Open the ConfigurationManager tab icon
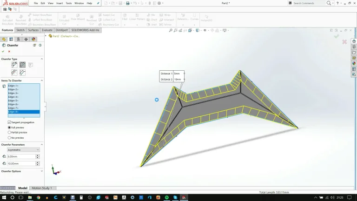Screen dimensions: 357x201 coord(19,39)
